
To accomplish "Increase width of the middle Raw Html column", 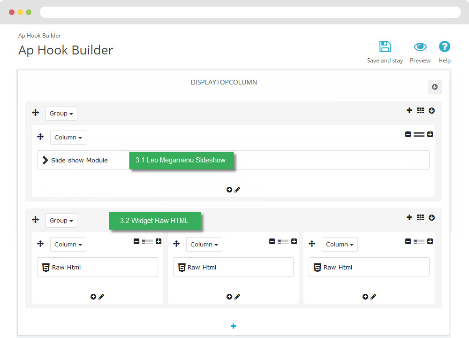I will [294, 241].
